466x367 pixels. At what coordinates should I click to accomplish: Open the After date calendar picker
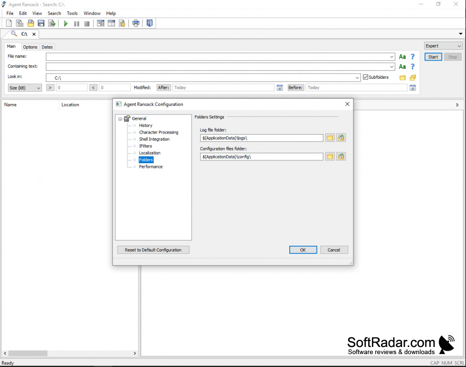(x=280, y=88)
